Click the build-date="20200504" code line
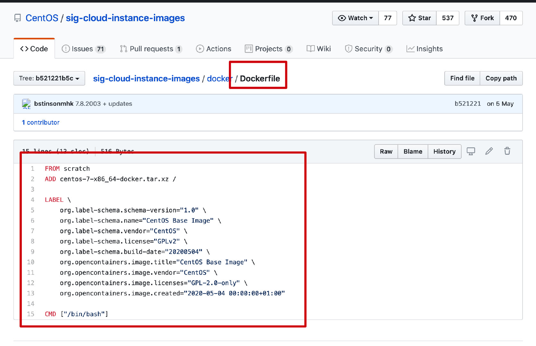Screen dimensions: 536x346 135,252
